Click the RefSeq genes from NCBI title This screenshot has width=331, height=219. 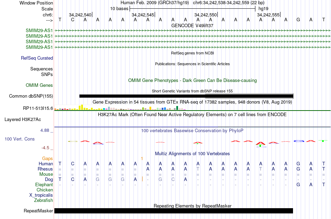(x=192, y=53)
